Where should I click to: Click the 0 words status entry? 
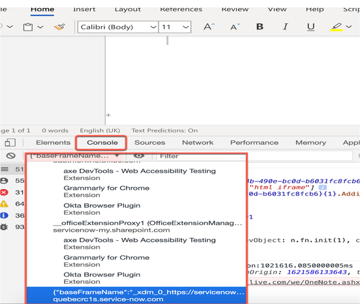pyautogui.click(x=55, y=130)
